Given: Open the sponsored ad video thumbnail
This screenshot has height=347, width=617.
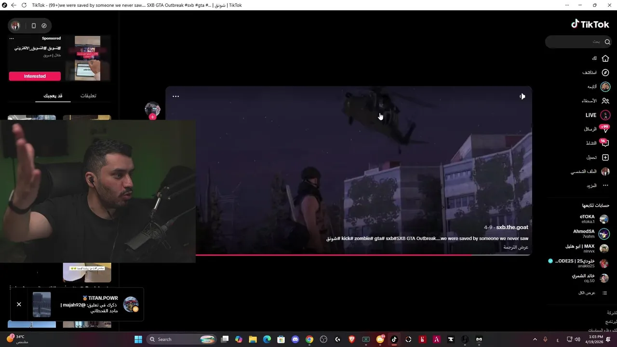Looking at the screenshot, I should (87, 58).
